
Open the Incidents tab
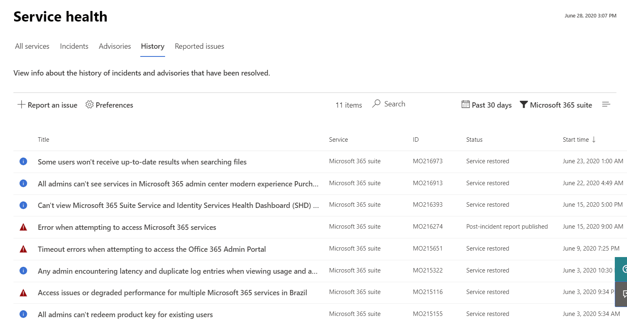(74, 46)
